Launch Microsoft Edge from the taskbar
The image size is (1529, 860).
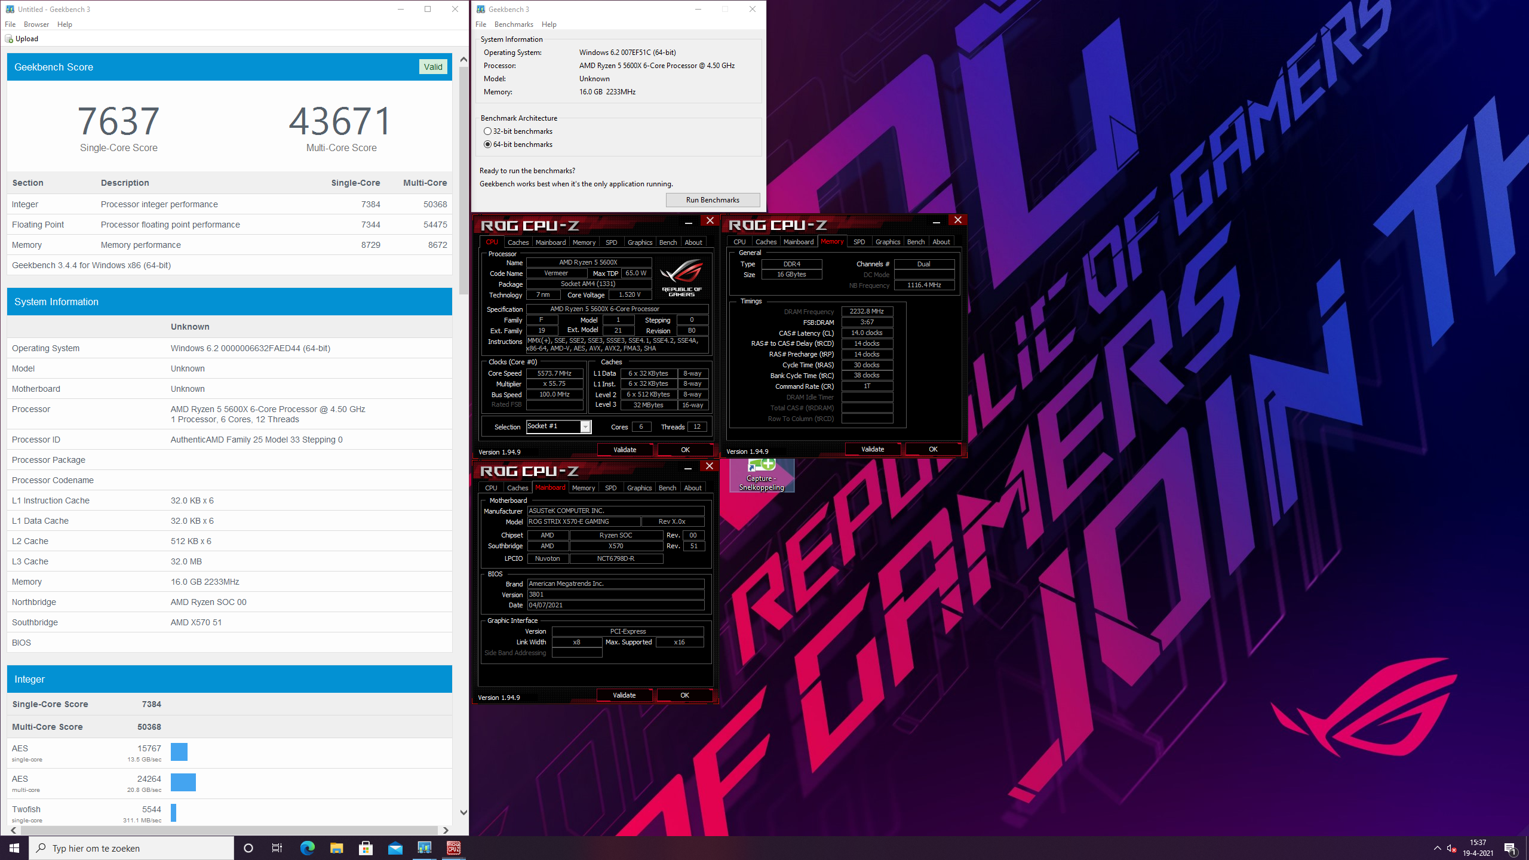click(x=307, y=848)
